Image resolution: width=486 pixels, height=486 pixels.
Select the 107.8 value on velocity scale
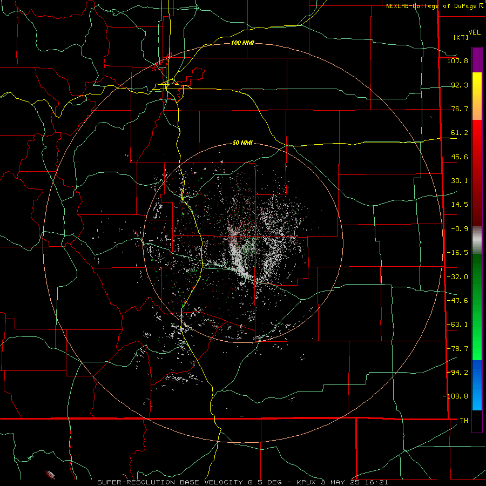457,60
